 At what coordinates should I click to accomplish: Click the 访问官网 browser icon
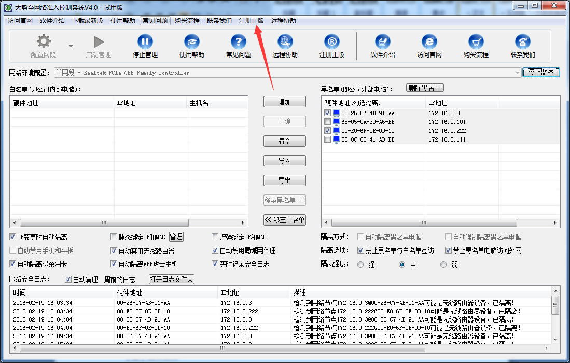429,41
